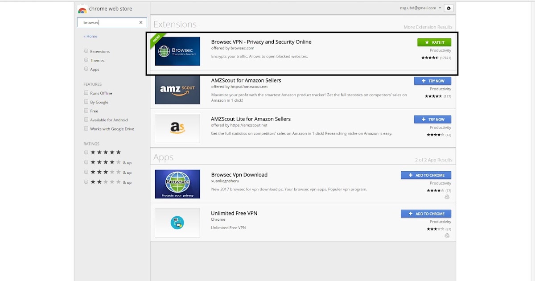
Task: Click the AMZScout Lite thumbnail
Action: (x=177, y=128)
